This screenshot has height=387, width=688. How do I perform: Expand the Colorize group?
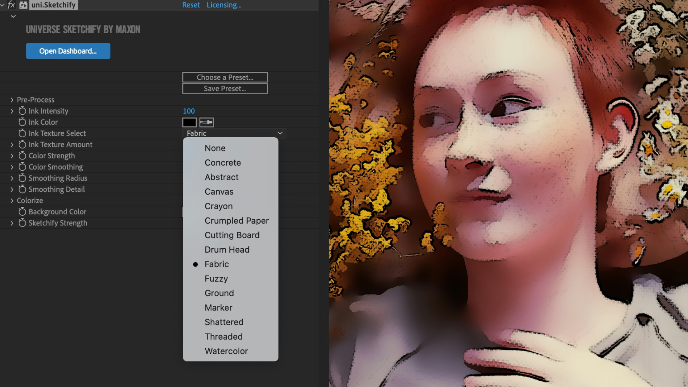(12, 201)
